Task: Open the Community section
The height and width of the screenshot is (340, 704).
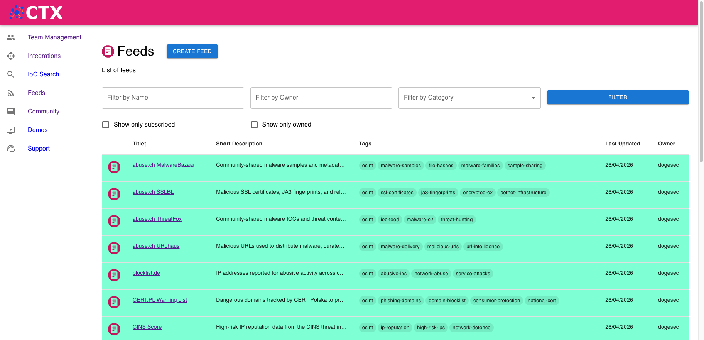Action: tap(44, 112)
